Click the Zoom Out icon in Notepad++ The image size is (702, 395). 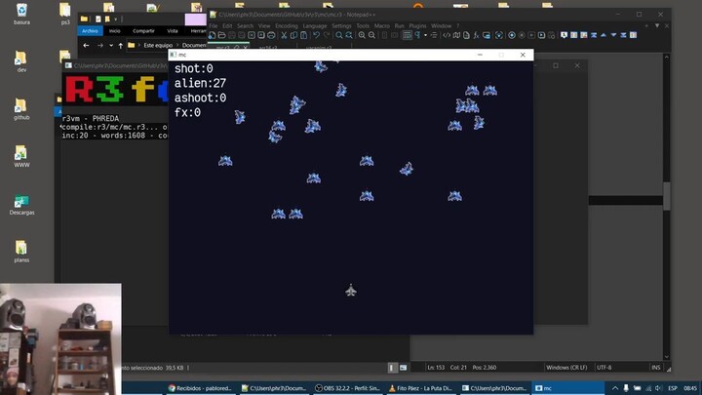371,35
